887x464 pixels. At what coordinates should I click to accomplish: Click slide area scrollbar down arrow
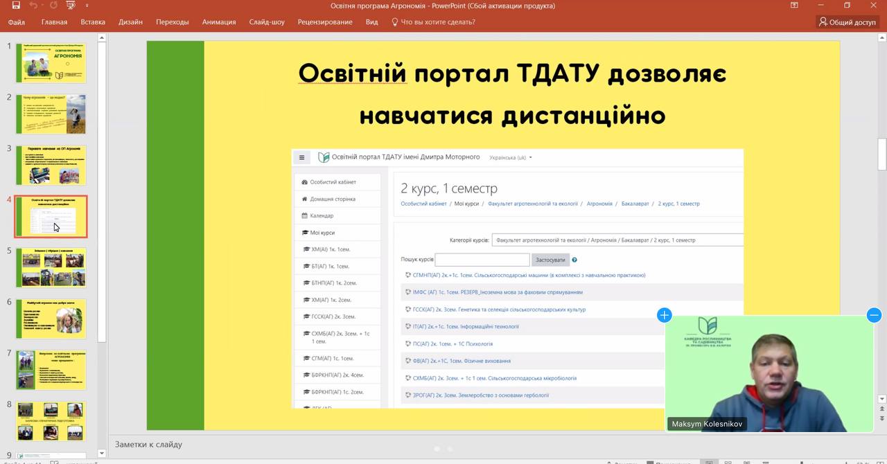881,399
